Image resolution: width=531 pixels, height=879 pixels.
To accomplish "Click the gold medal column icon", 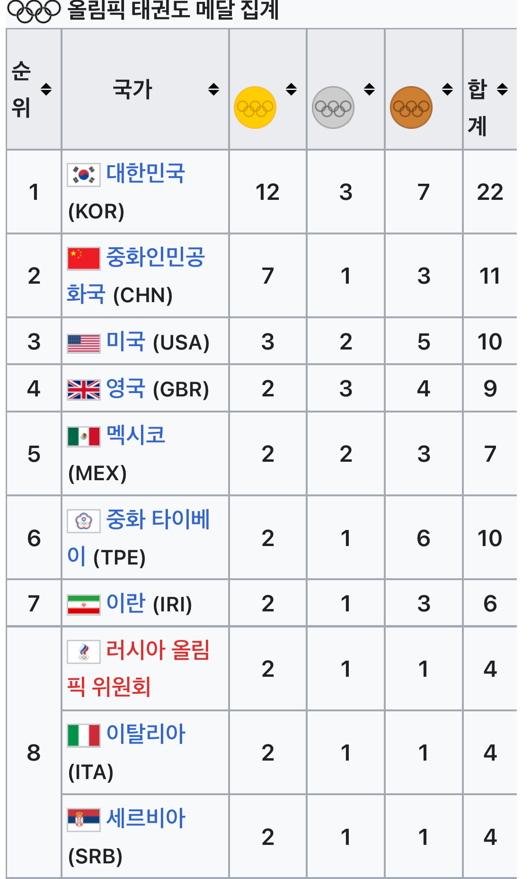I will [254, 107].
